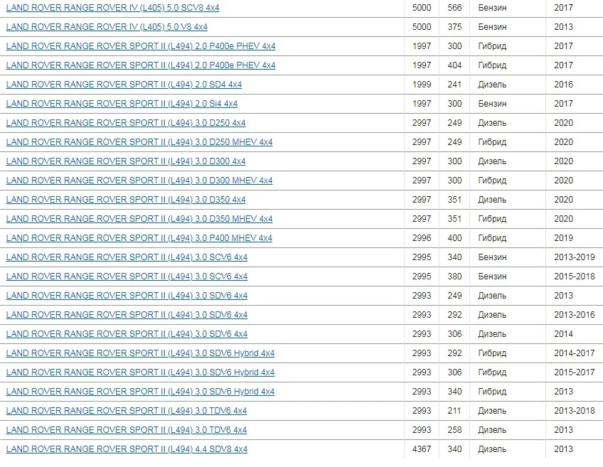The height and width of the screenshot is (467, 603).
Task: Open 2.0 P400e PHEV link in 404 hp row
Action: point(141,65)
